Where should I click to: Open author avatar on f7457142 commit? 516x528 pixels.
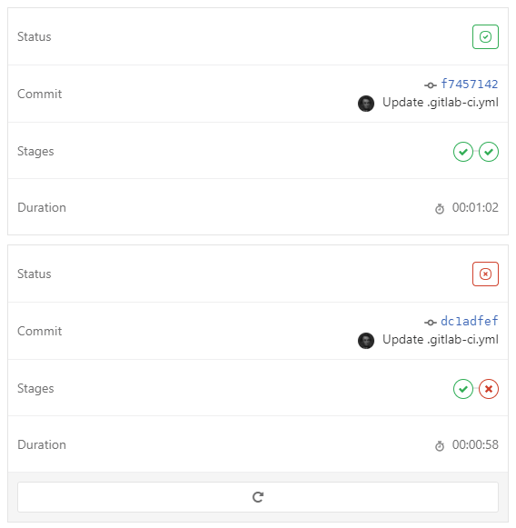366,104
